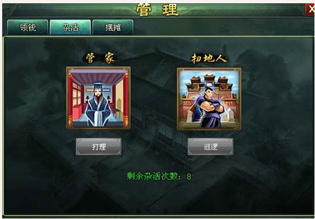
Task: Open the 摆摊 tab
Action: pos(113,27)
